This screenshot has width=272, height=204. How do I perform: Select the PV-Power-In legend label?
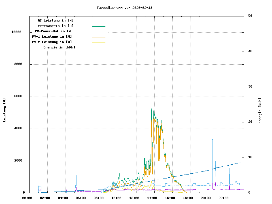56,26
